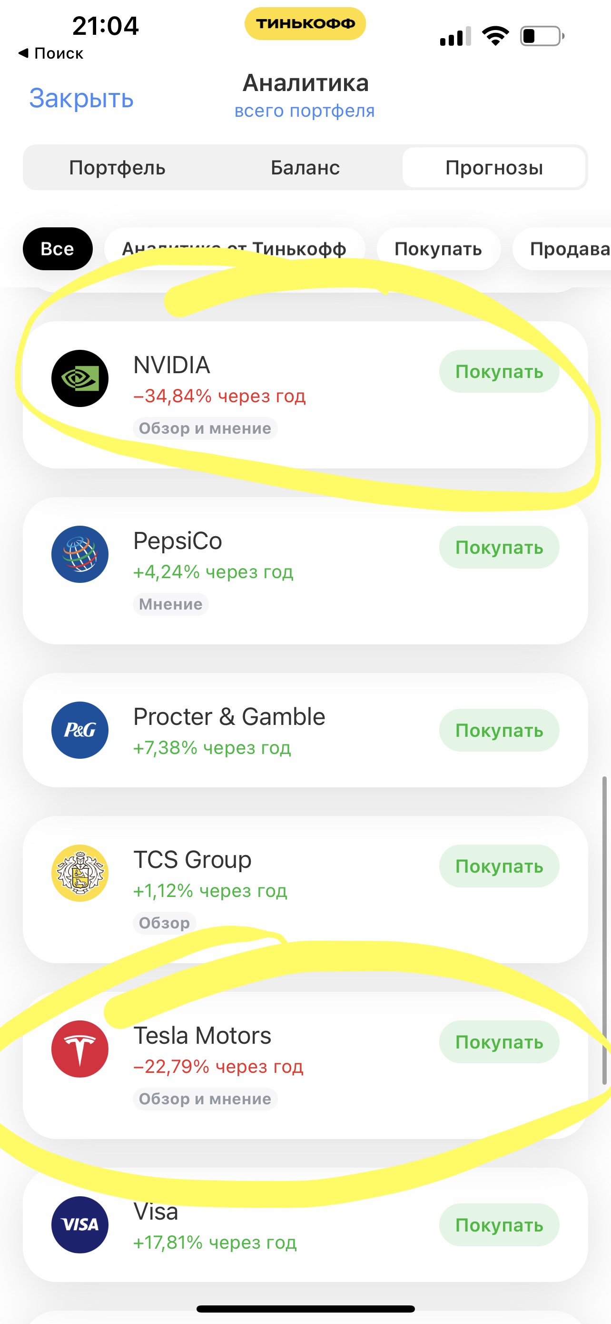Viewport: 611px width, 1324px height.
Task: Expand the Обзор и мнение tag under NVIDIA
Action: click(x=205, y=428)
